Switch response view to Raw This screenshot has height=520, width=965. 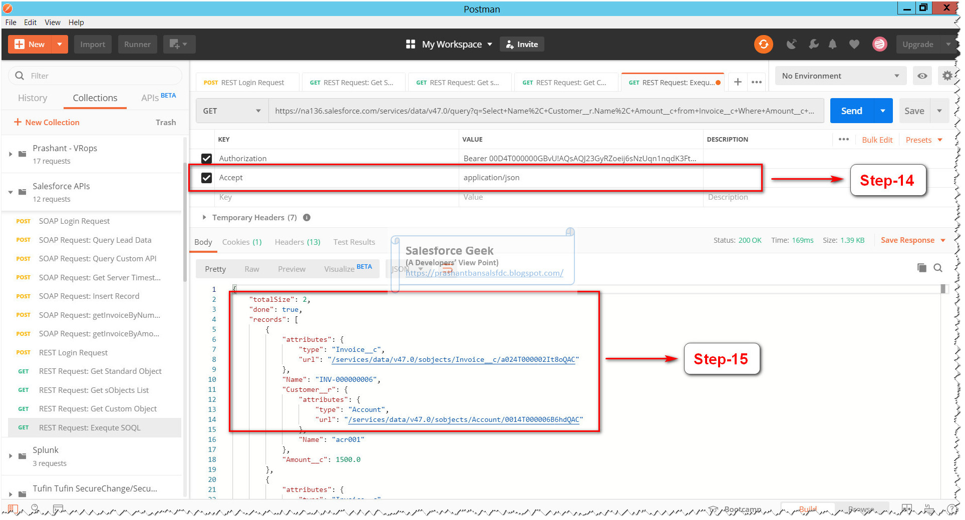tap(252, 269)
